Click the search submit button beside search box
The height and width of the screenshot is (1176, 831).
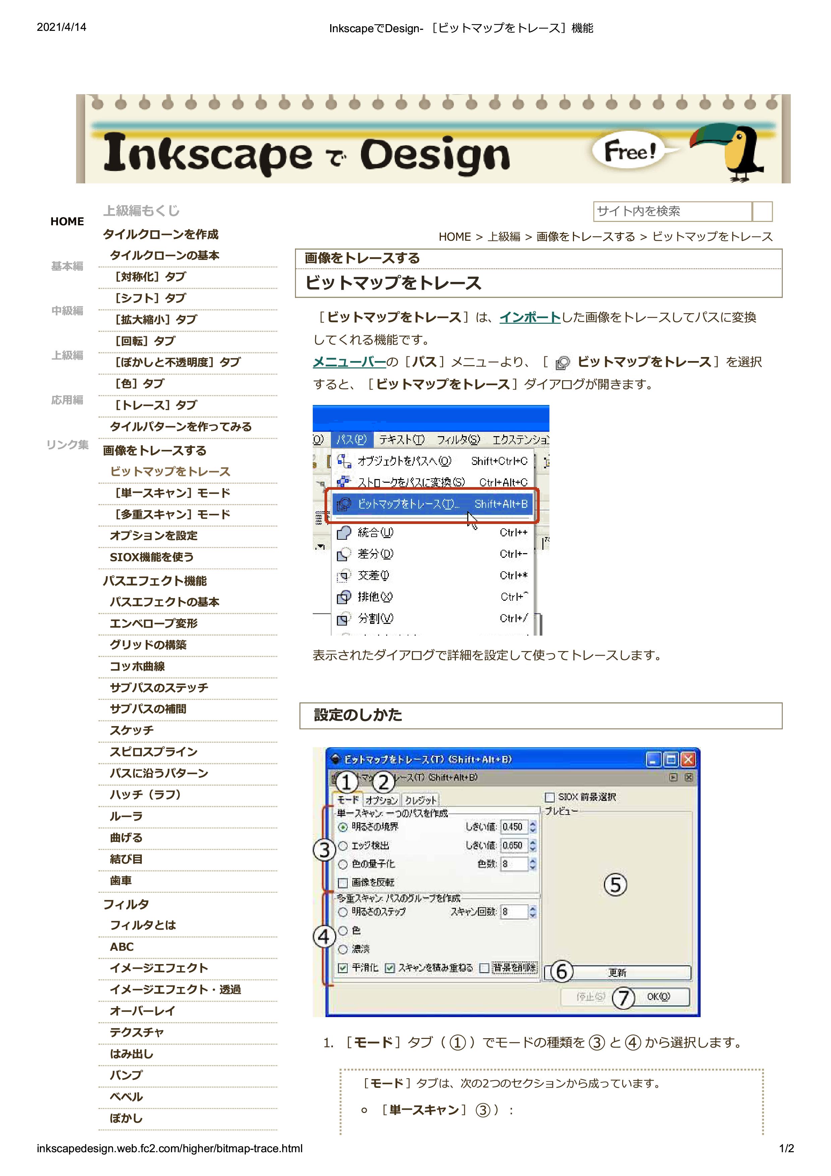coord(762,212)
